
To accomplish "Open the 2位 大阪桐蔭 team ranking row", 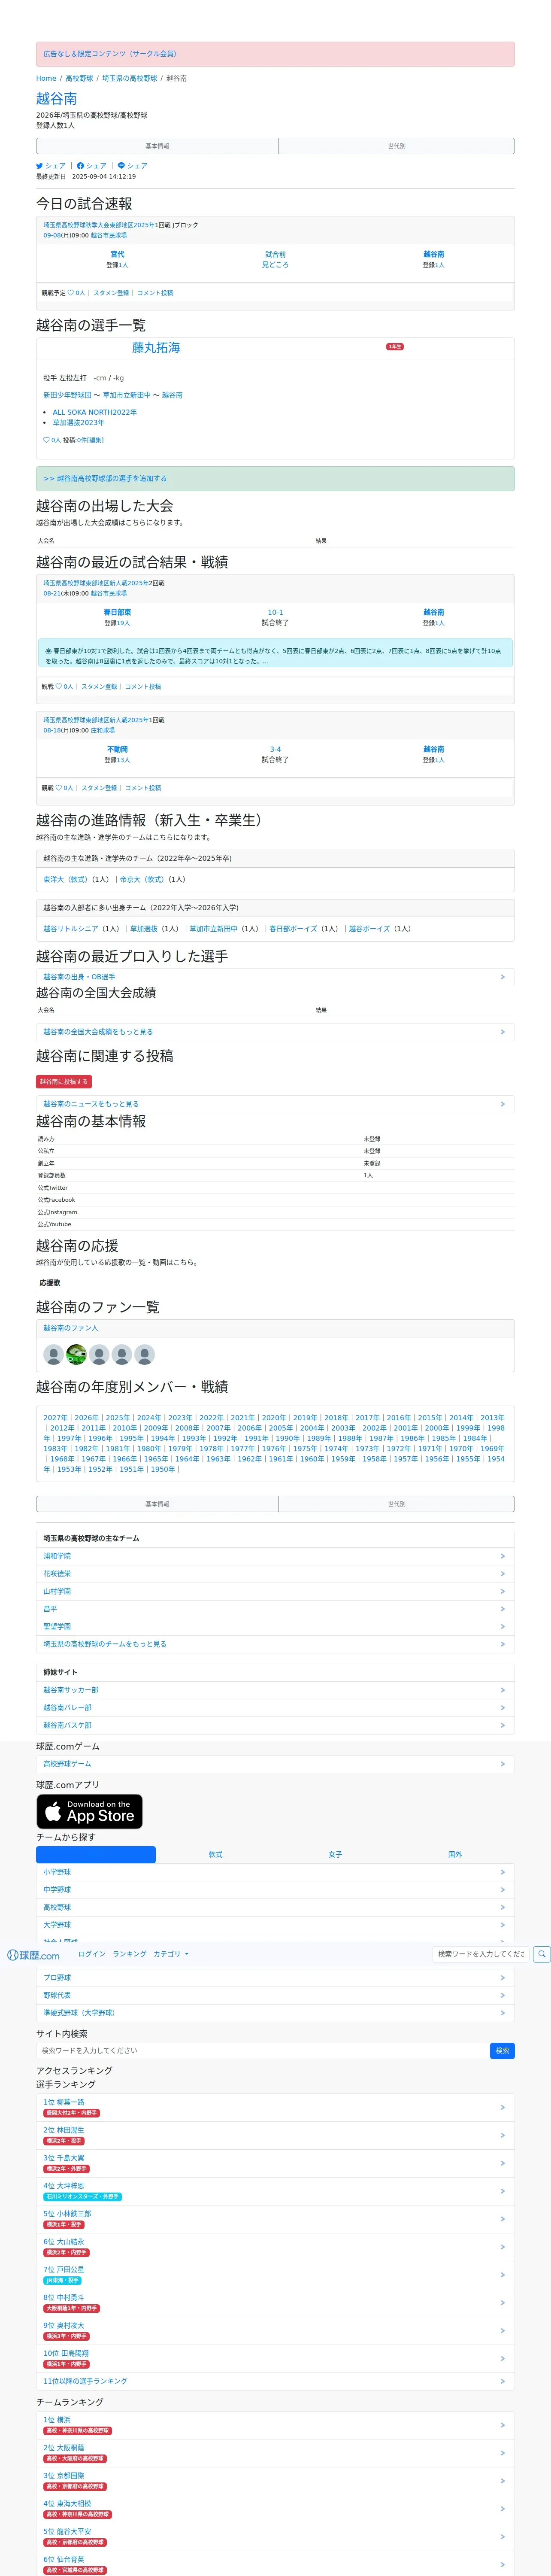I will (x=275, y=2453).
